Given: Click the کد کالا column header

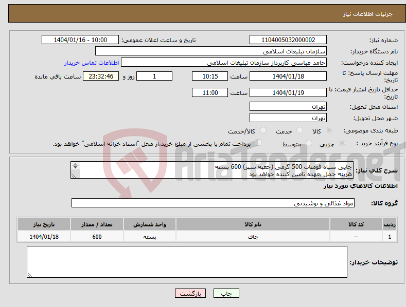Looking at the screenshot, I should tap(356, 224).
